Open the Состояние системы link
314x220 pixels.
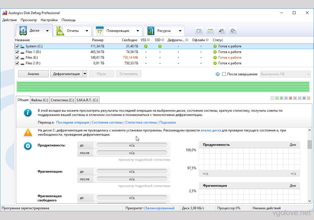pyautogui.click(x=107, y=122)
